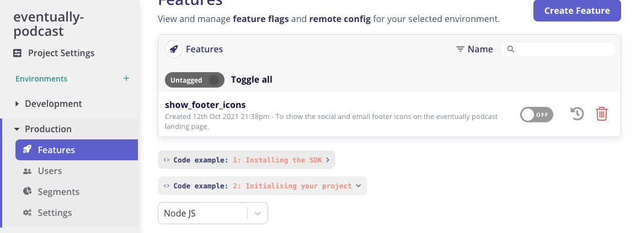Collapse Initialising your project code example

pyautogui.click(x=262, y=186)
